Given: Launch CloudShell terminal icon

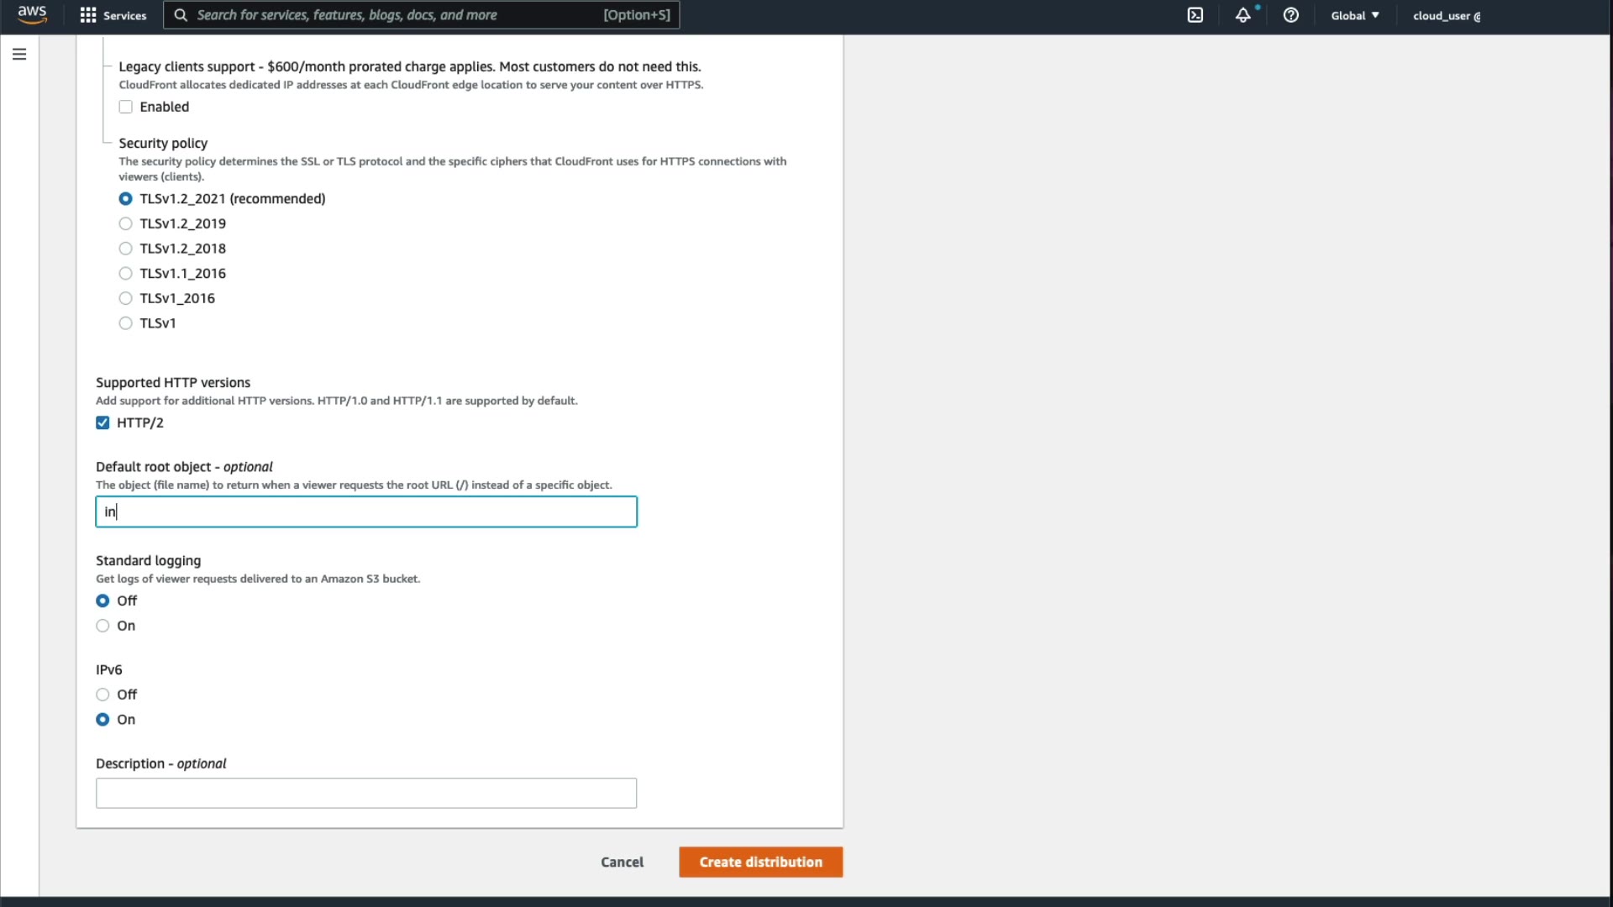Looking at the screenshot, I should [1195, 15].
